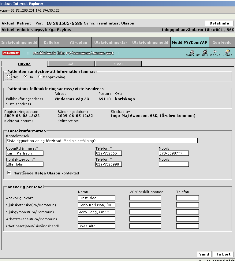Click the patient number 19 290505-6688
The height and width of the screenshot is (261, 235).
point(64,24)
